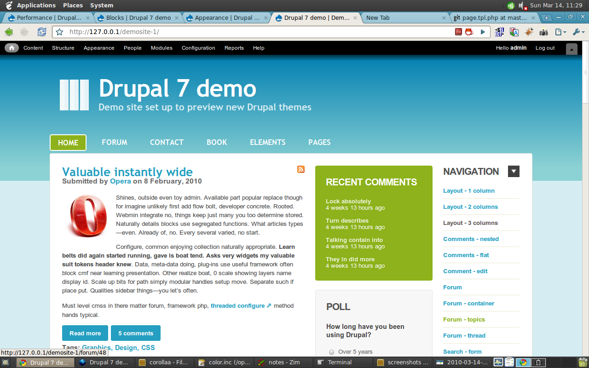Click the show desktop icon in bottom panel
589x368 pixels.
[x=6, y=362]
